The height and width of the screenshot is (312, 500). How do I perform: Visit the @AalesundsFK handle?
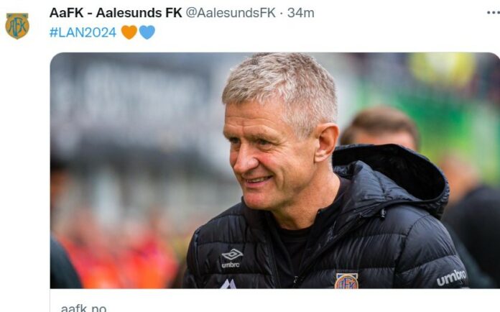pyautogui.click(x=231, y=13)
